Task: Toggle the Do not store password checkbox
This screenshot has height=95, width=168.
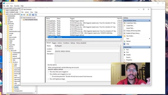Action: pos(51,77)
